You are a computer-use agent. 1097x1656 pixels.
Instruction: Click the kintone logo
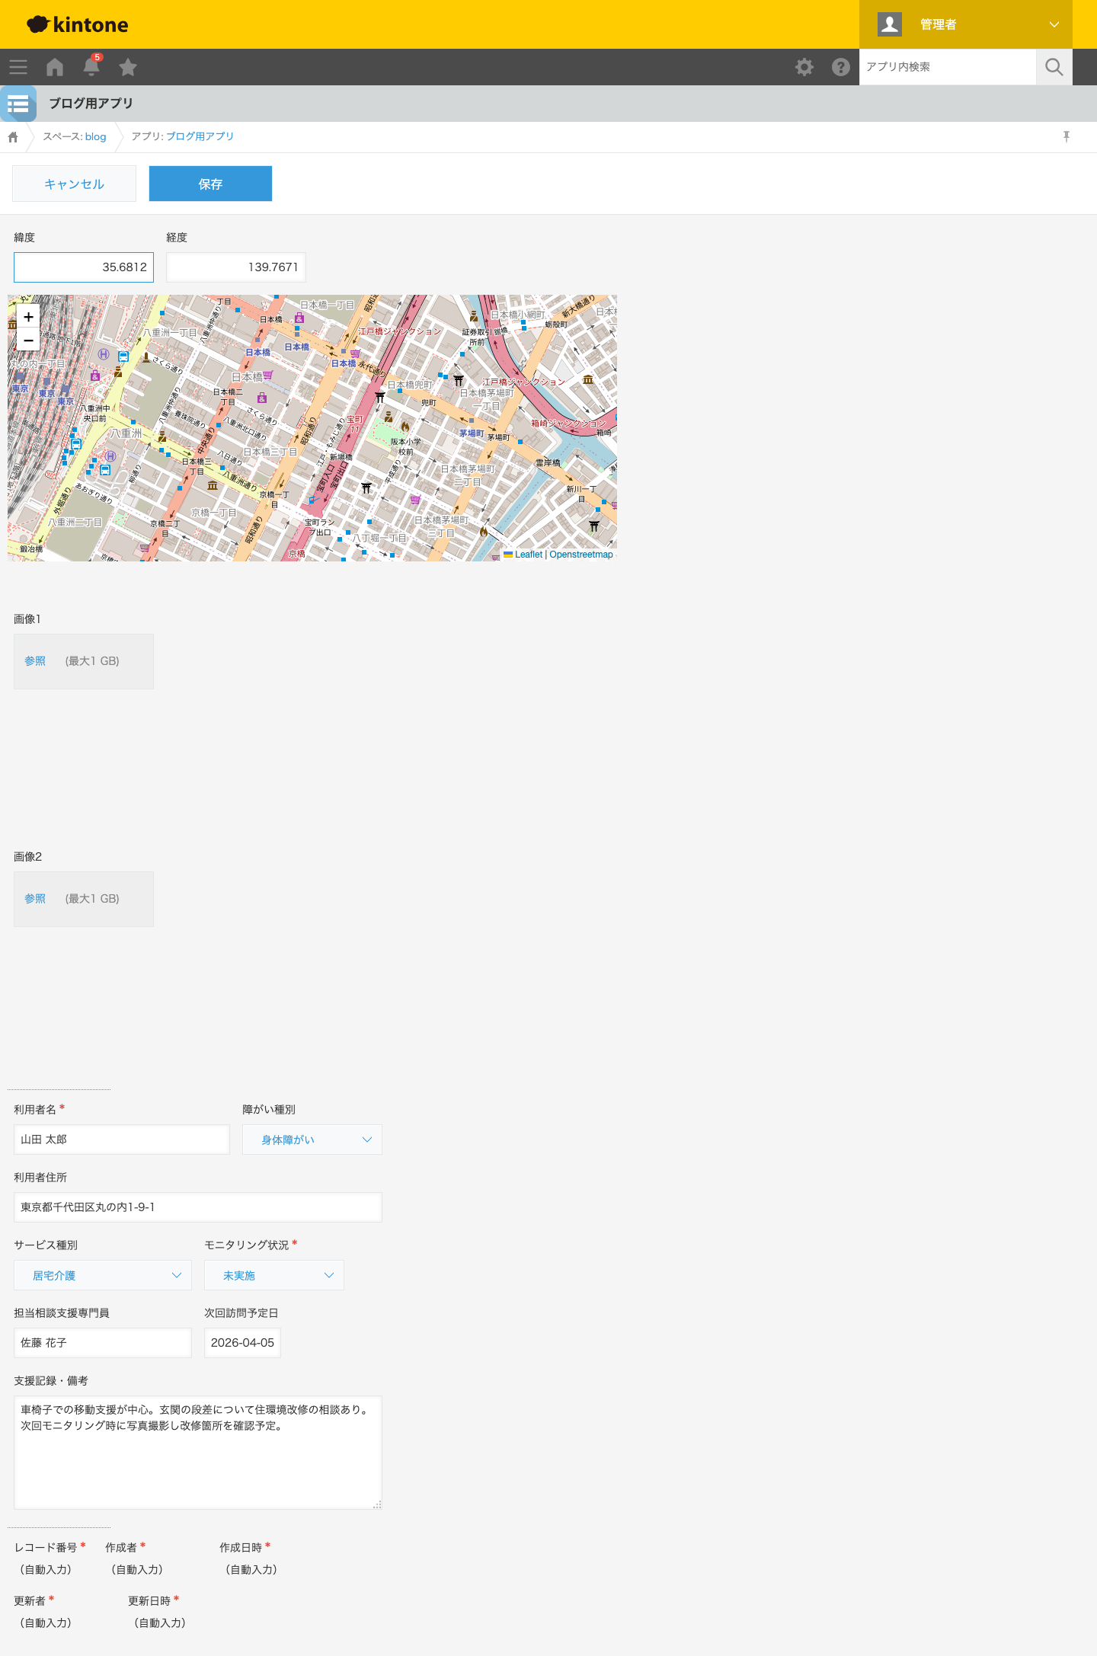coord(78,24)
